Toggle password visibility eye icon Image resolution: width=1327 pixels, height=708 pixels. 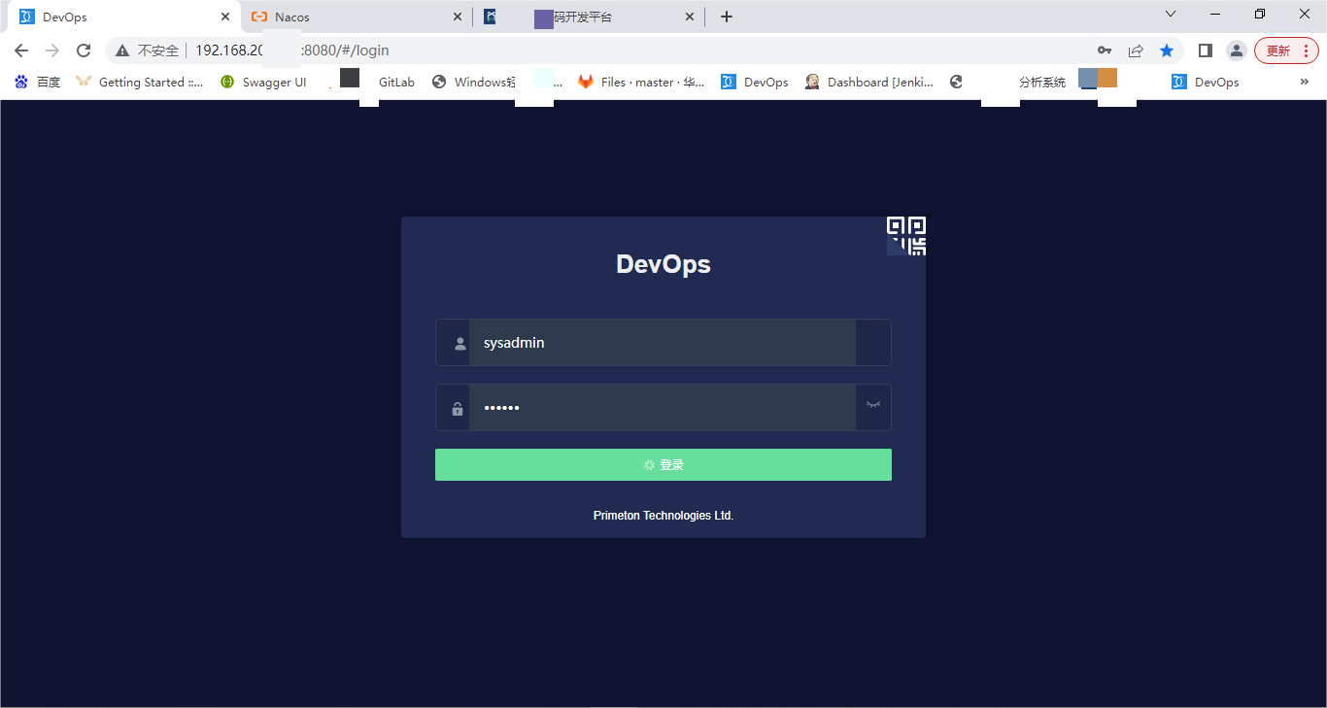click(x=873, y=404)
